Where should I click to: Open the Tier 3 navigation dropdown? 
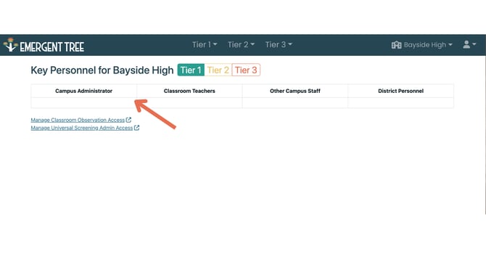point(279,45)
